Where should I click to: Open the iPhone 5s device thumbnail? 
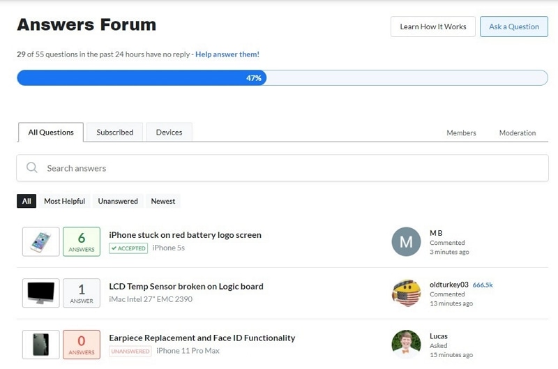pyautogui.click(x=40, y=241)
